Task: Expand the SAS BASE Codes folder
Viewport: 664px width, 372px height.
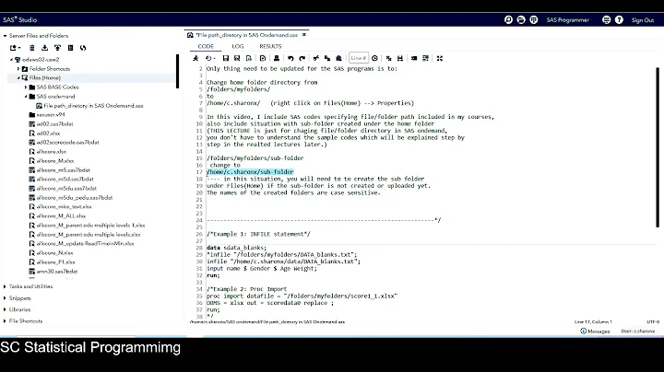Action: point(26,87)
